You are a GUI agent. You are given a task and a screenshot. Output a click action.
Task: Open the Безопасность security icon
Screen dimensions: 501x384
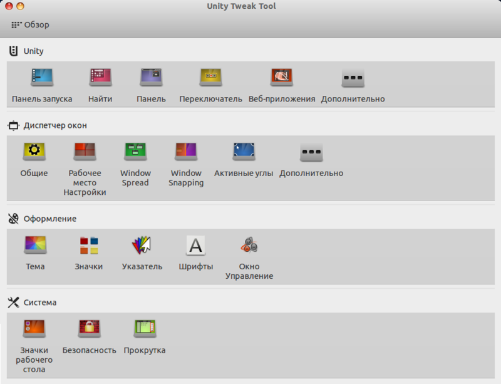(x=89, y=328)
